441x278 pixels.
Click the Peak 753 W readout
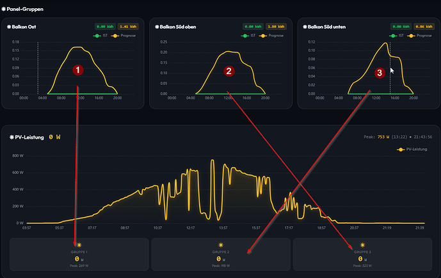coord(385,137)
